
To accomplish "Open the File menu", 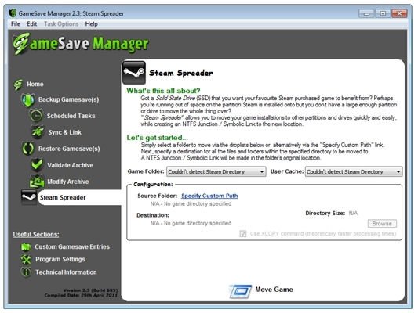I will 16,24.
